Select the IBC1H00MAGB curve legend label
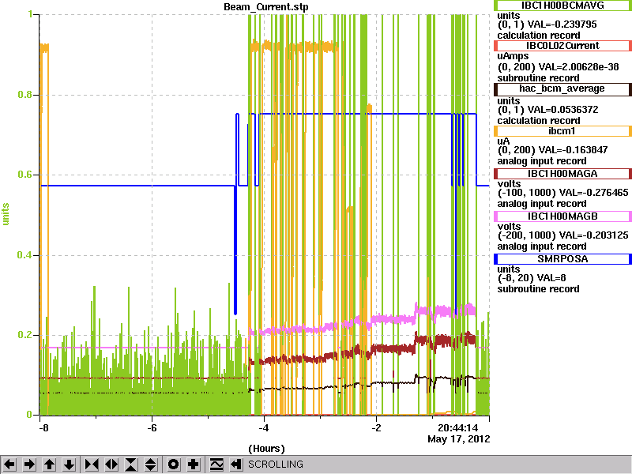This screenshot has width=632, height=474. point(562,216)
